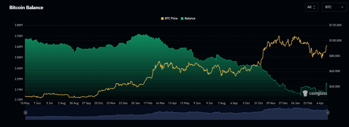
Task: Click the 2.10M left axis label
Action: click(18, 99)
